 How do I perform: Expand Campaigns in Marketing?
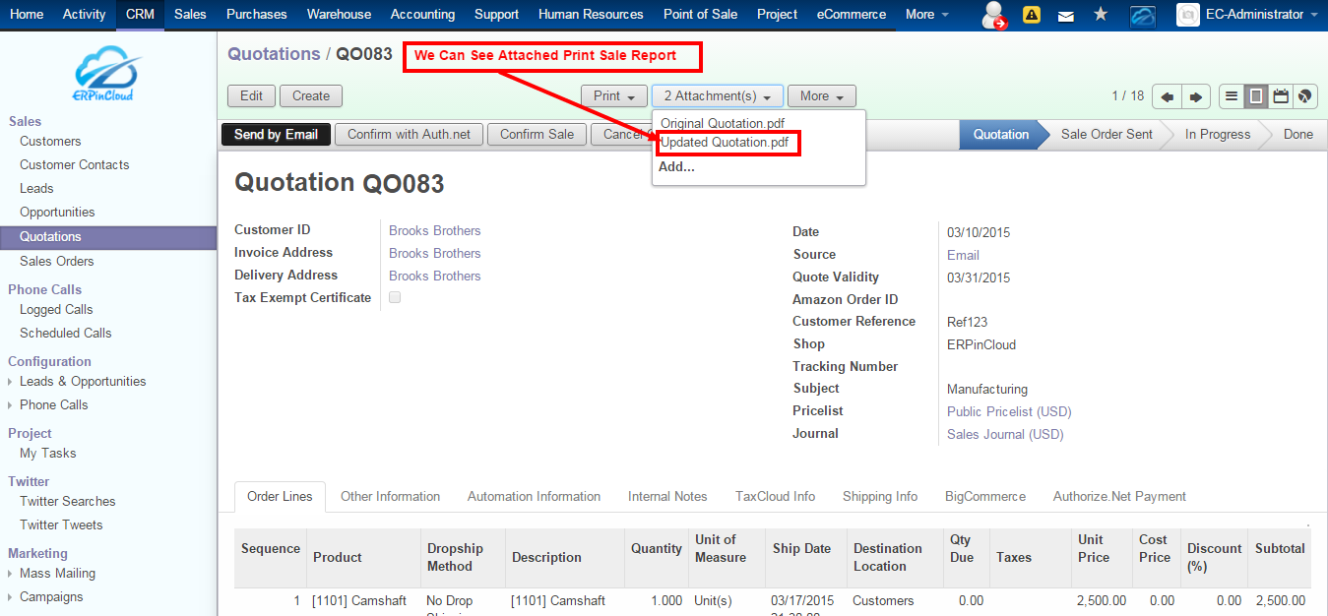coord(51,597)
